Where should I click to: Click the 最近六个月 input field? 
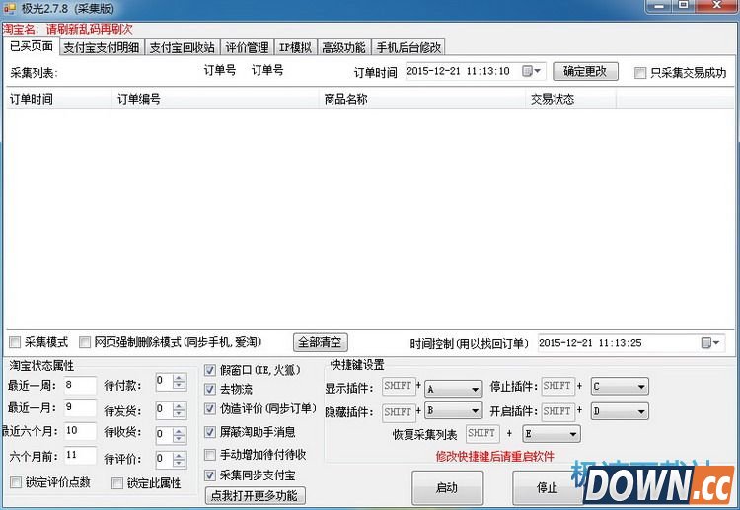point(80,431)
